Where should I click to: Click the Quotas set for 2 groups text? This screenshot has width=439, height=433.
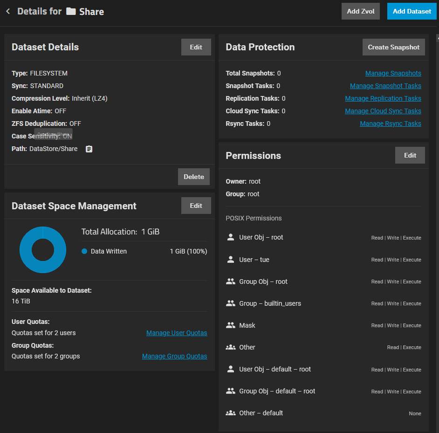[x=46, y=356]
